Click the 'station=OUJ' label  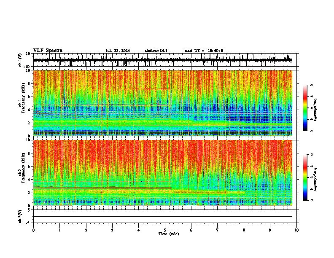156,51
